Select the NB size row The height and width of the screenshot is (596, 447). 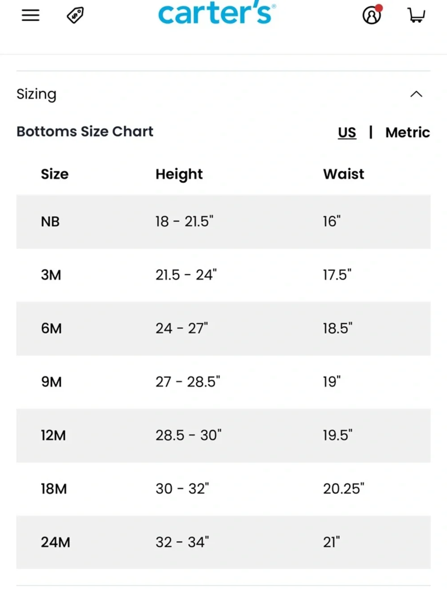tap(223, 221)
